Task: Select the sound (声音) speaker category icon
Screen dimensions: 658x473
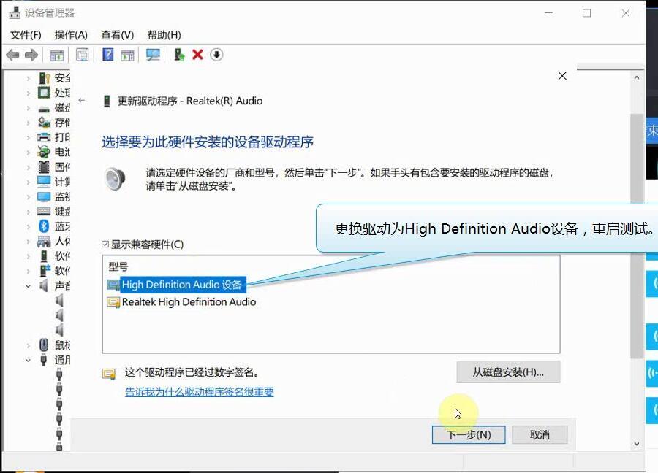Action: click(x=44, y=285)
